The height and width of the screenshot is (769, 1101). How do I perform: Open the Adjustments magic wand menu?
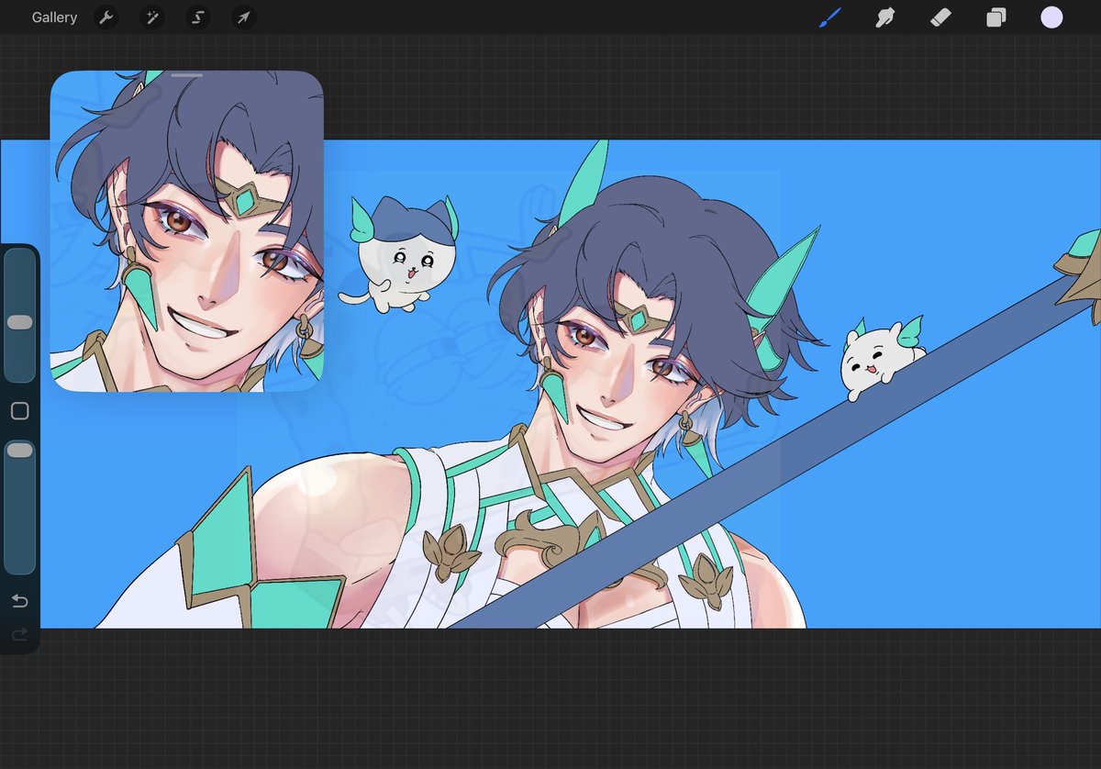pyautogui.click(x=152, y=17)
